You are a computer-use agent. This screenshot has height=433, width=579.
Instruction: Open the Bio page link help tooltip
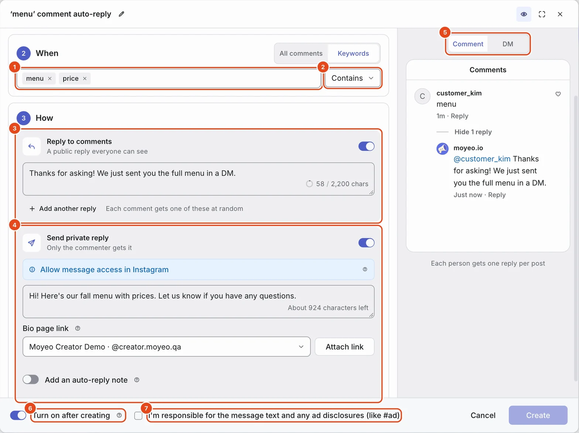78,328
